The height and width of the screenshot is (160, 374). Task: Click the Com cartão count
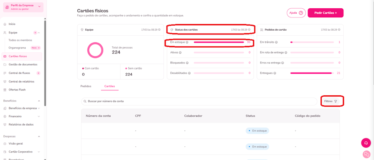(83, 75)
